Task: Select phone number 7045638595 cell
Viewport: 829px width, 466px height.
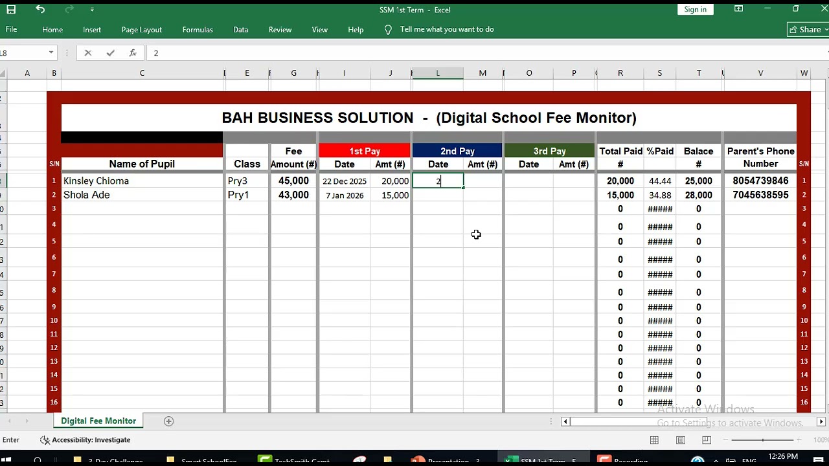Action: coord(760,195)
